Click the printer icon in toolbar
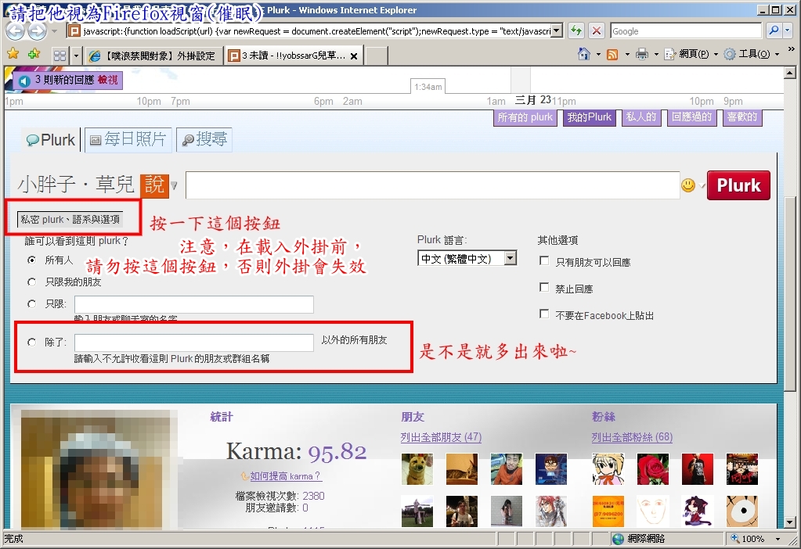 click(642, 54)
